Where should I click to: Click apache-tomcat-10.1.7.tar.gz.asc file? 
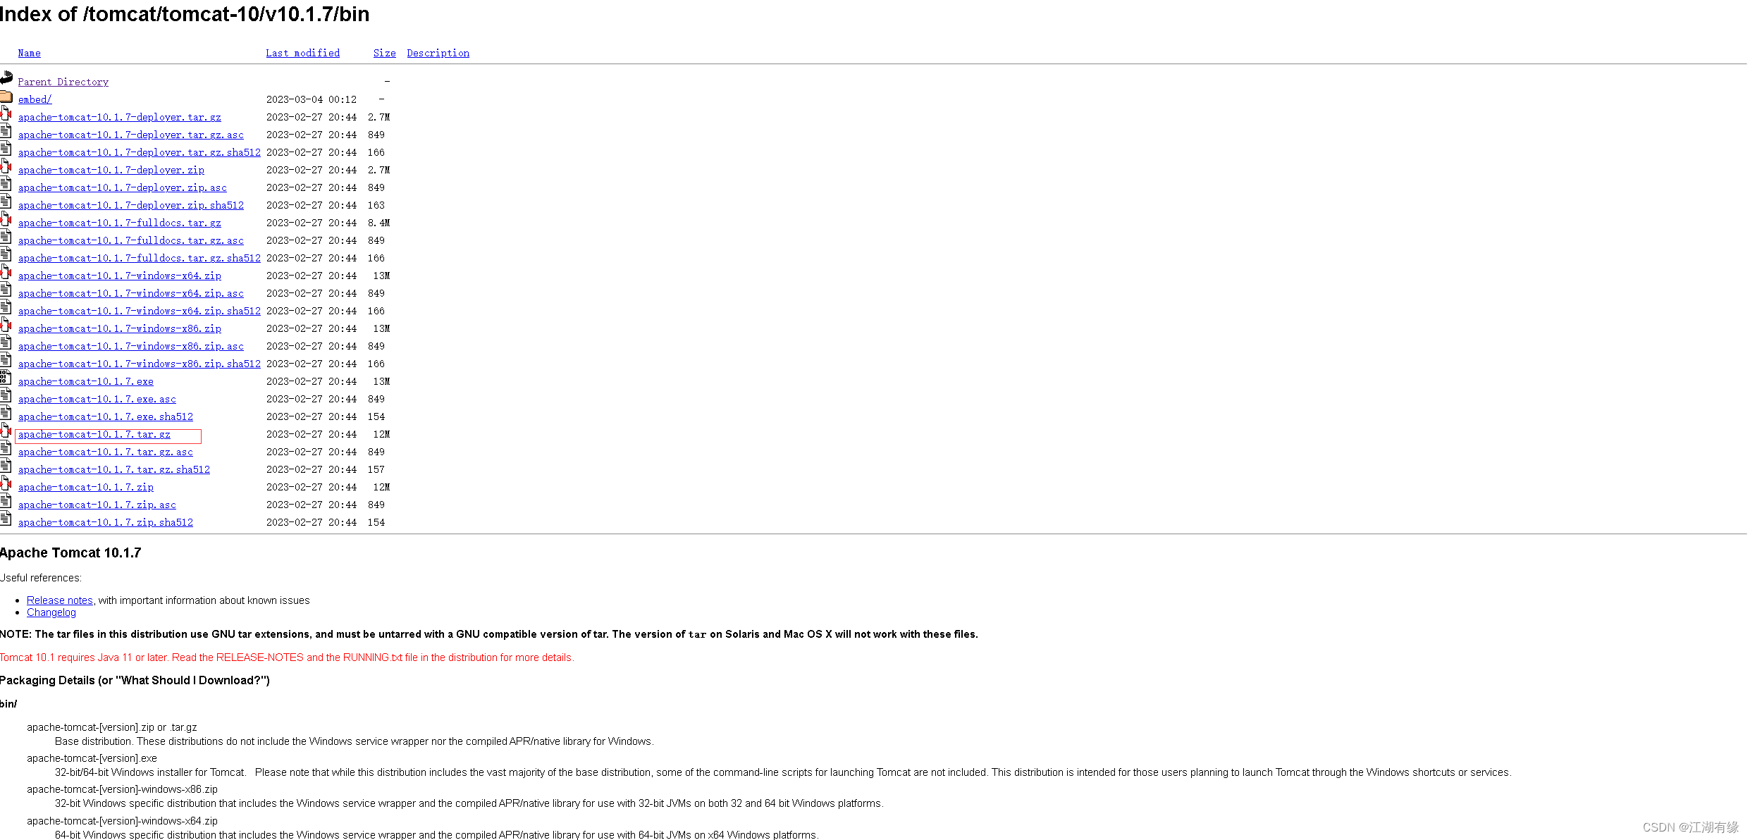pyautogui.click(x=105, y=452)
